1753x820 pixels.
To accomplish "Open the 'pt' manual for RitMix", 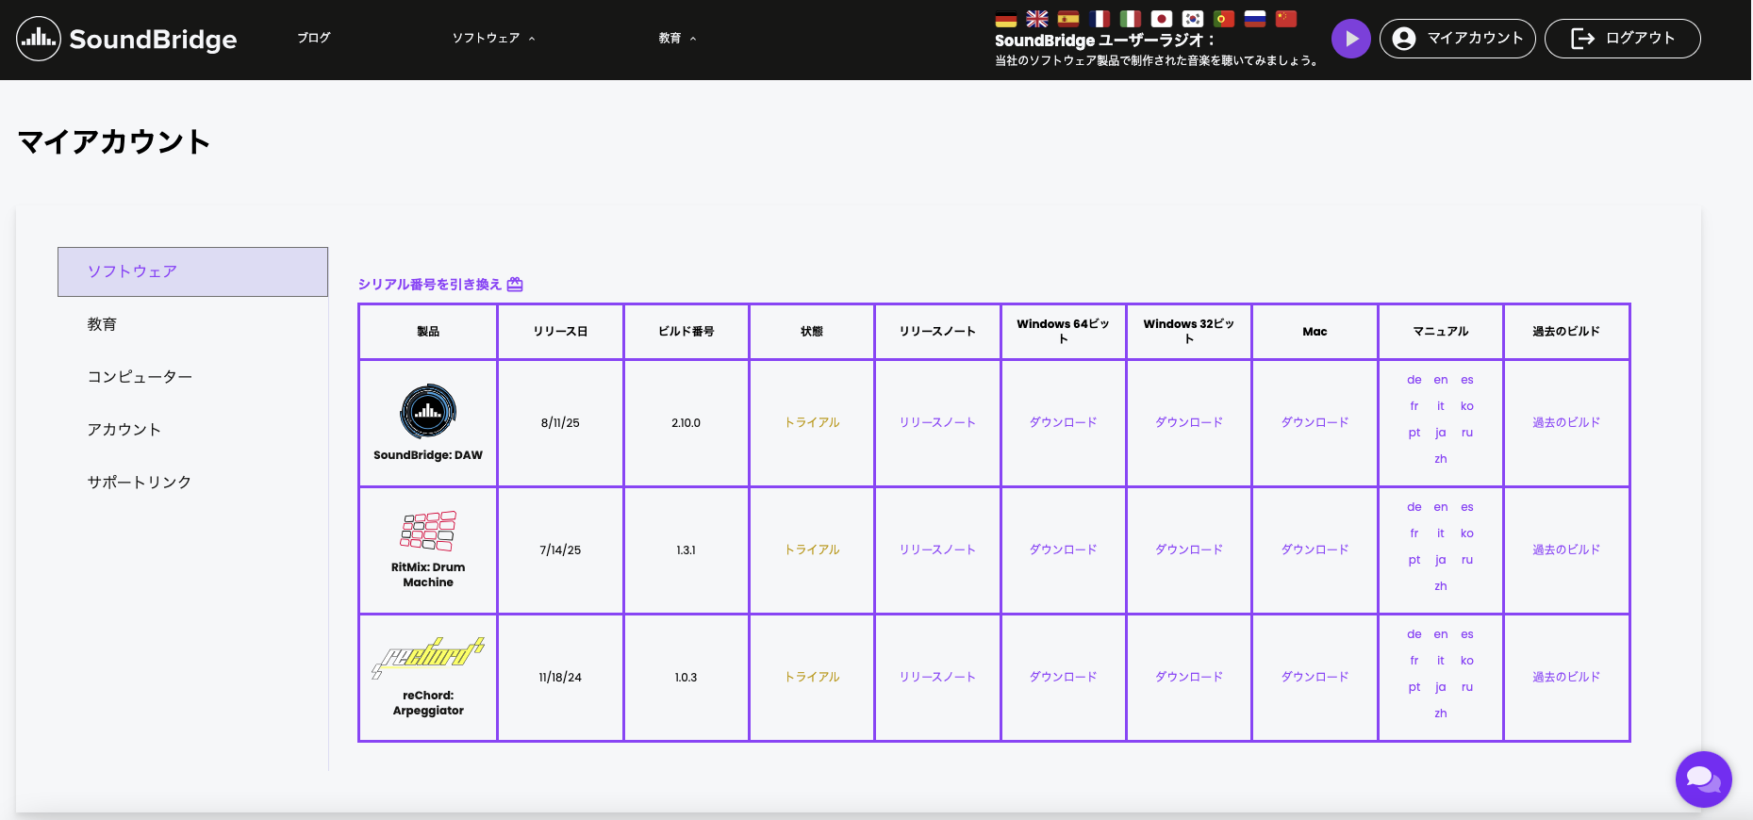I will (1414, 560).
